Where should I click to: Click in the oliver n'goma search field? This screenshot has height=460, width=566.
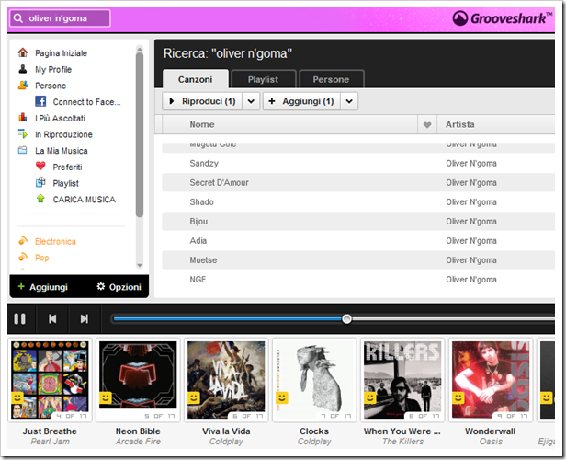pos(61,18)
